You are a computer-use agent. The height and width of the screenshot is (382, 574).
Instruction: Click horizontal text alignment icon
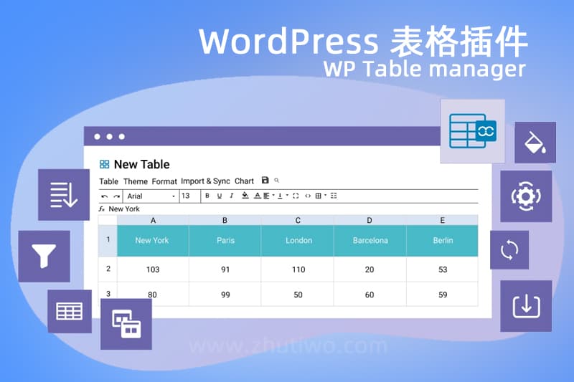[266, 196]
